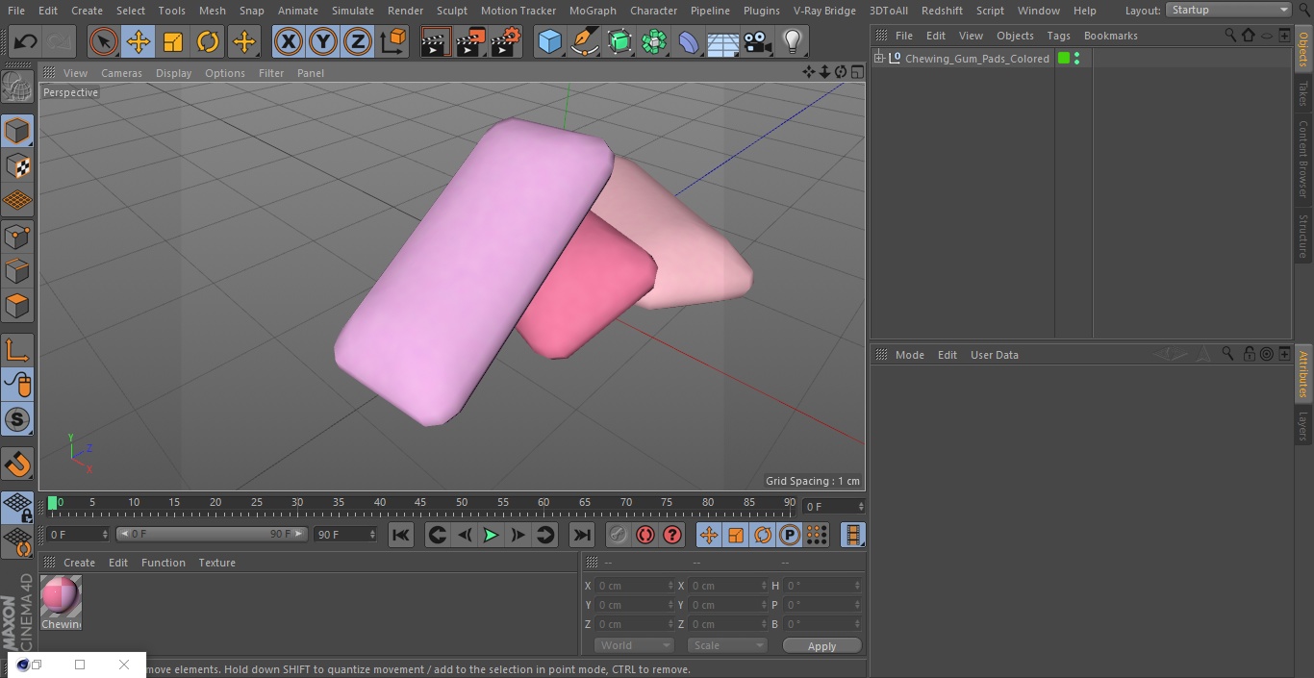Screen dimensions: 1314x678
Task: Switch coordinate system icon
Action: [393, 41]
